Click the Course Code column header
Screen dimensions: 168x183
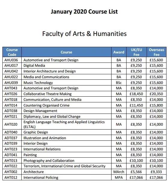[x=12, y=52]
